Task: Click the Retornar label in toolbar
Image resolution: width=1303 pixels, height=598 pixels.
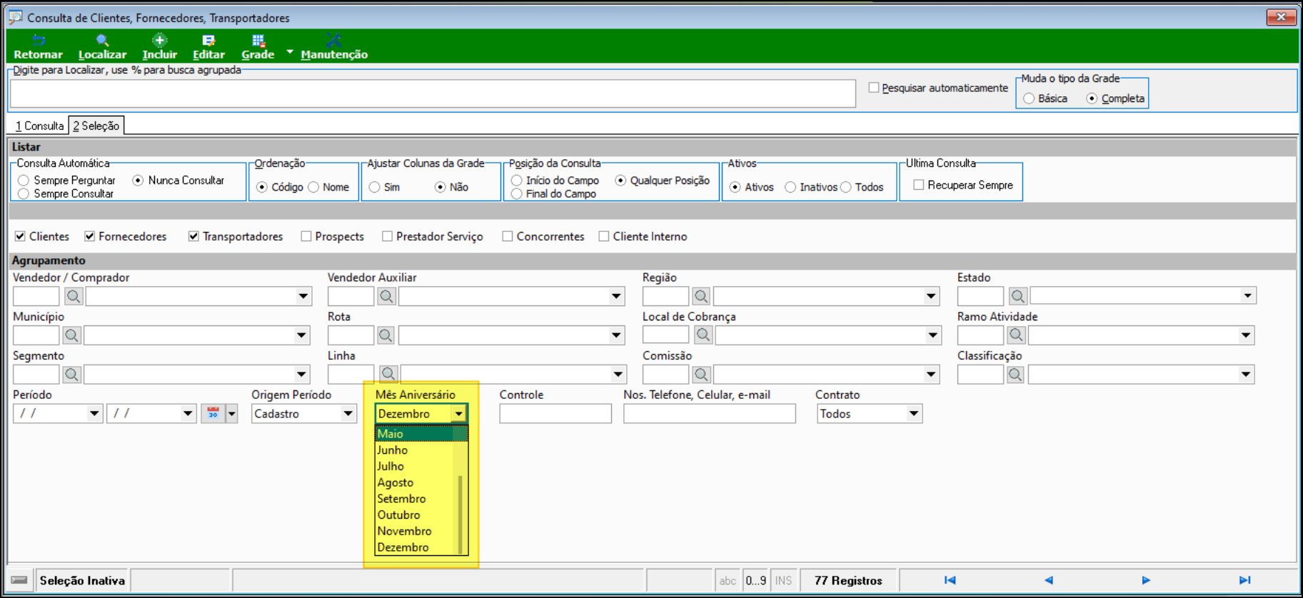Action: [x=39, y=54]
